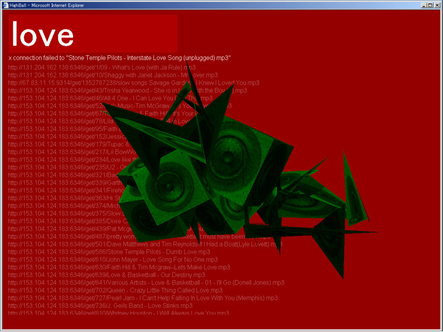The width and height of the screenshot is (443, 332).
Task: Open the get/52 Tim McGraw link
Action: tap(120, 106)
